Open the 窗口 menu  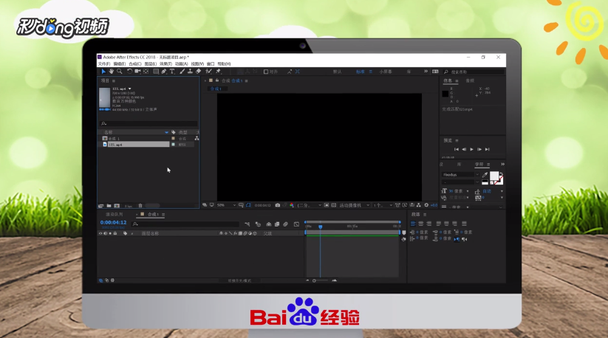click(x=211, y=64)
